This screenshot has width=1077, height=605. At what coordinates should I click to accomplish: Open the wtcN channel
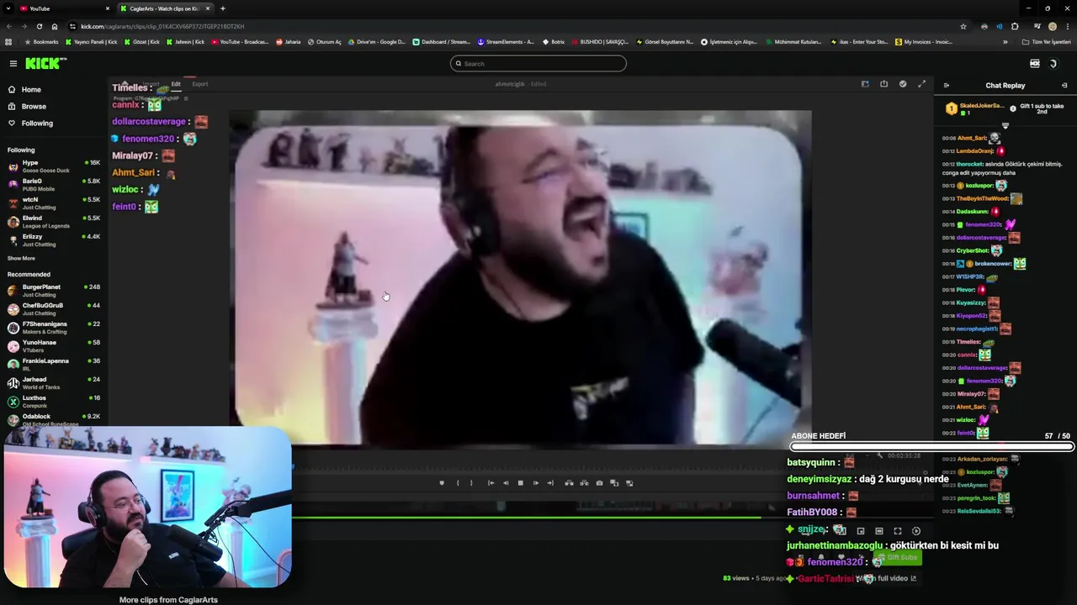pos(54,203)
